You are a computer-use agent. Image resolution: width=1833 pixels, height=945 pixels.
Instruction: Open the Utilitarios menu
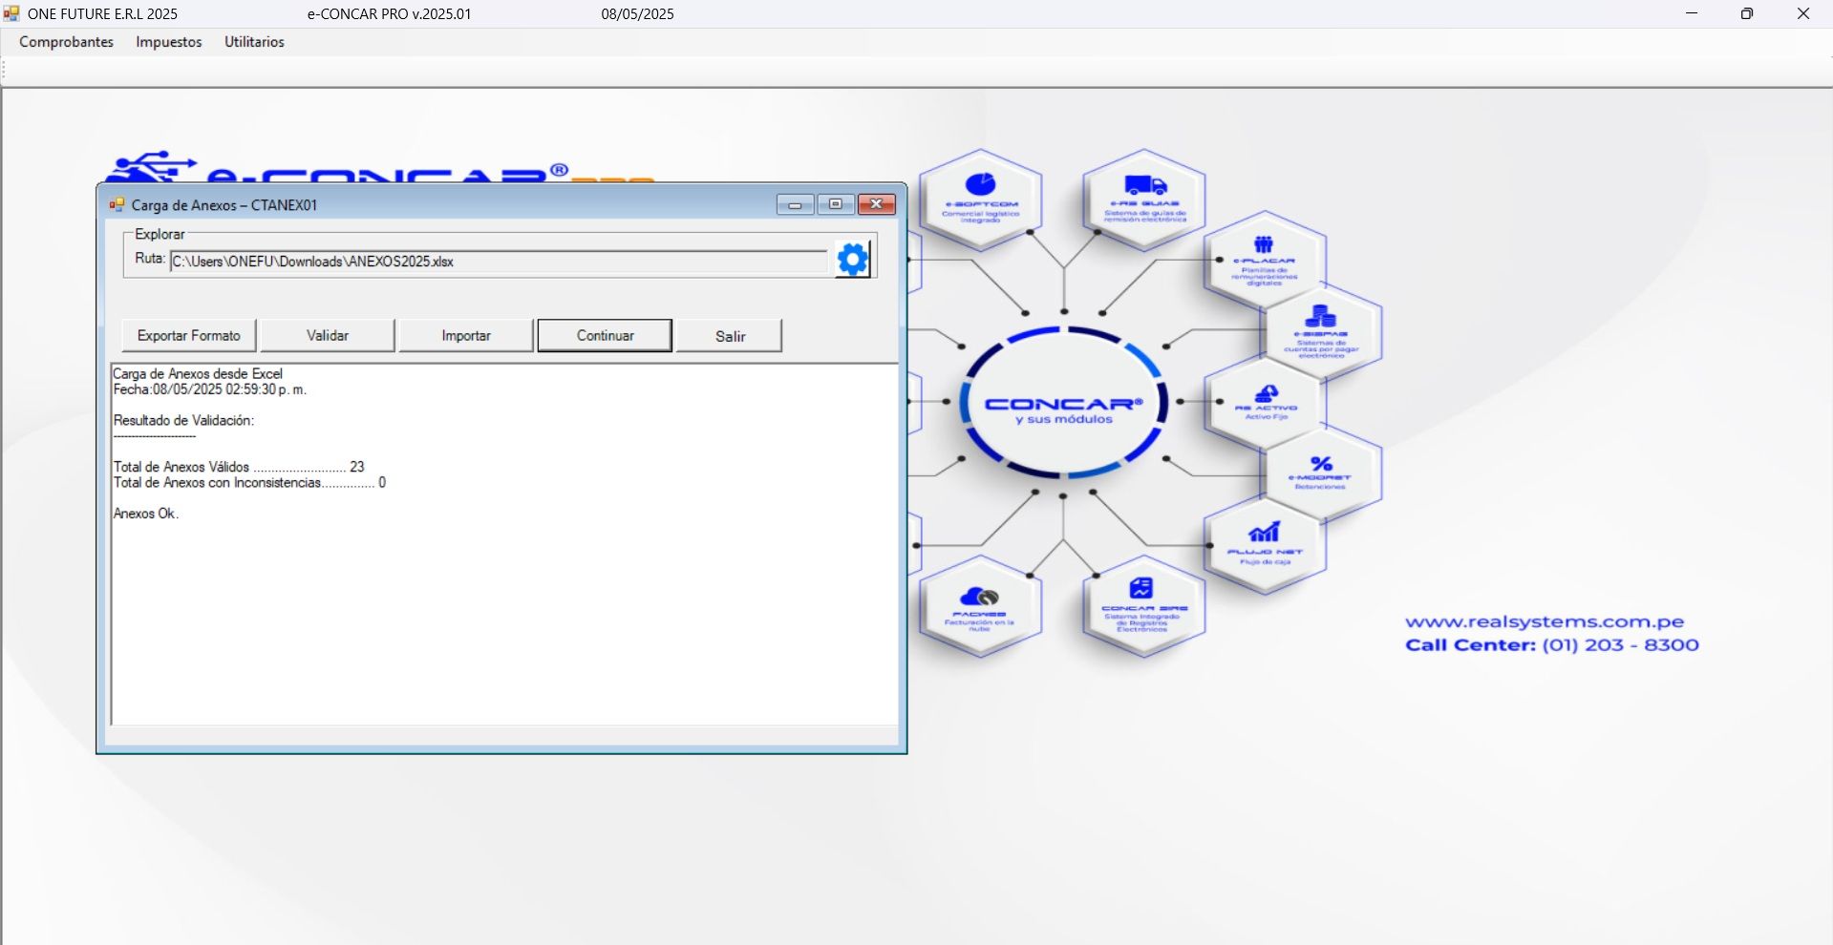point(254,42)
